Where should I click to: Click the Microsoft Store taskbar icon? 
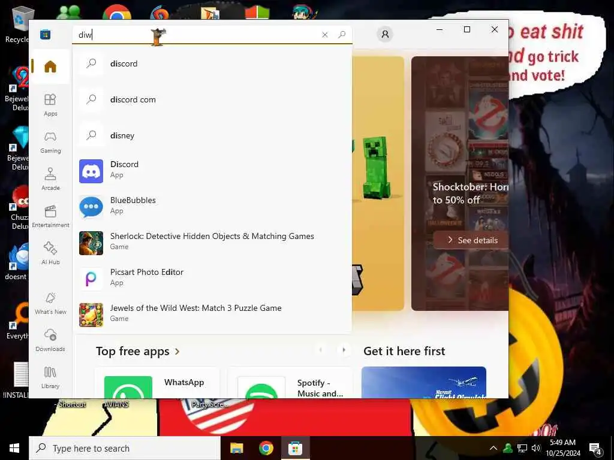click(x=295, y=448)
